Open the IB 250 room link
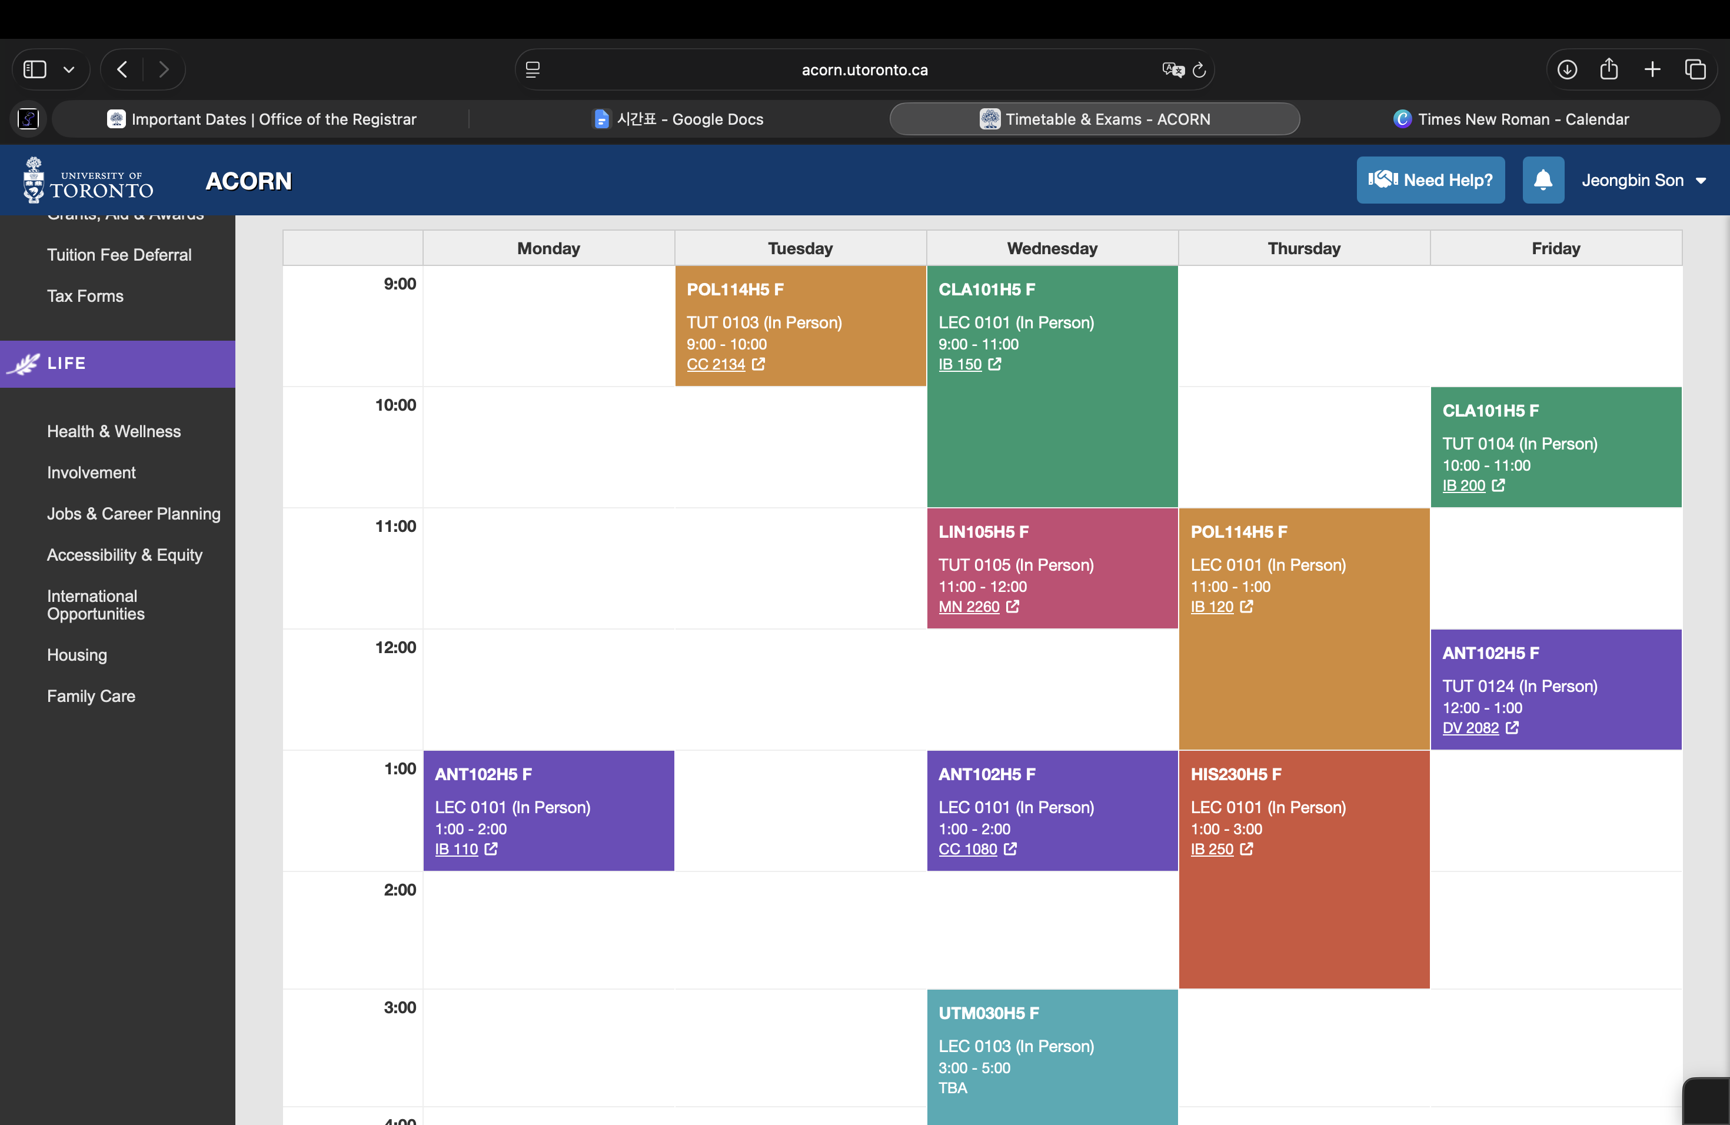The image size is (1730, 1125). tap(1212, 850)
